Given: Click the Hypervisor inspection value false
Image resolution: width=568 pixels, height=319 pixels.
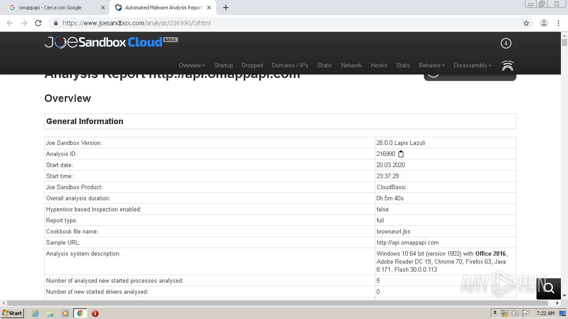Looking at the screenshot, I should point(383,209).
